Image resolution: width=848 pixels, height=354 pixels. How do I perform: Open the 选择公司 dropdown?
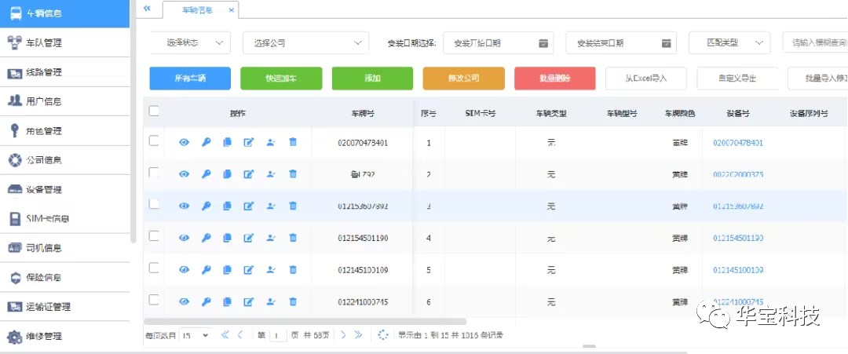tap(305, 42)
